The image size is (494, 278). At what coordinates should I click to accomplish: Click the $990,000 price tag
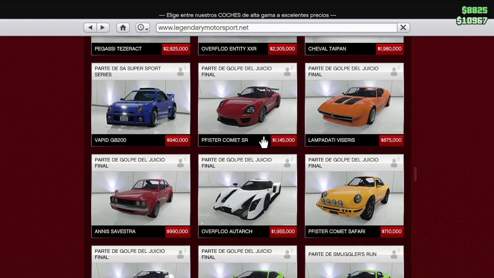(177, 231)
